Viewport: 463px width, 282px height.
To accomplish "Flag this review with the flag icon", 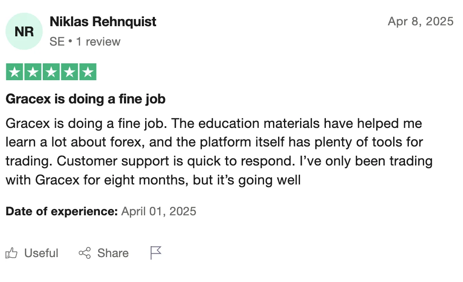I will click(156, 253).
